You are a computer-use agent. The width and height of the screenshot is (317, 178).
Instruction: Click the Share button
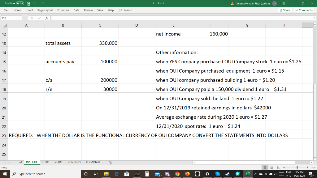tap(284, 10)
